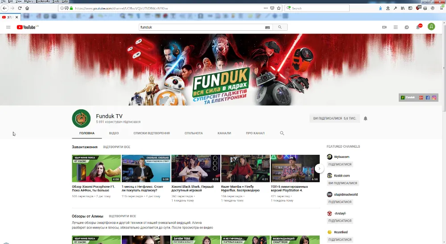Subscribe to -Arstayl- with ПІДПИСАТИСЯ

click(x=340, y=221)
